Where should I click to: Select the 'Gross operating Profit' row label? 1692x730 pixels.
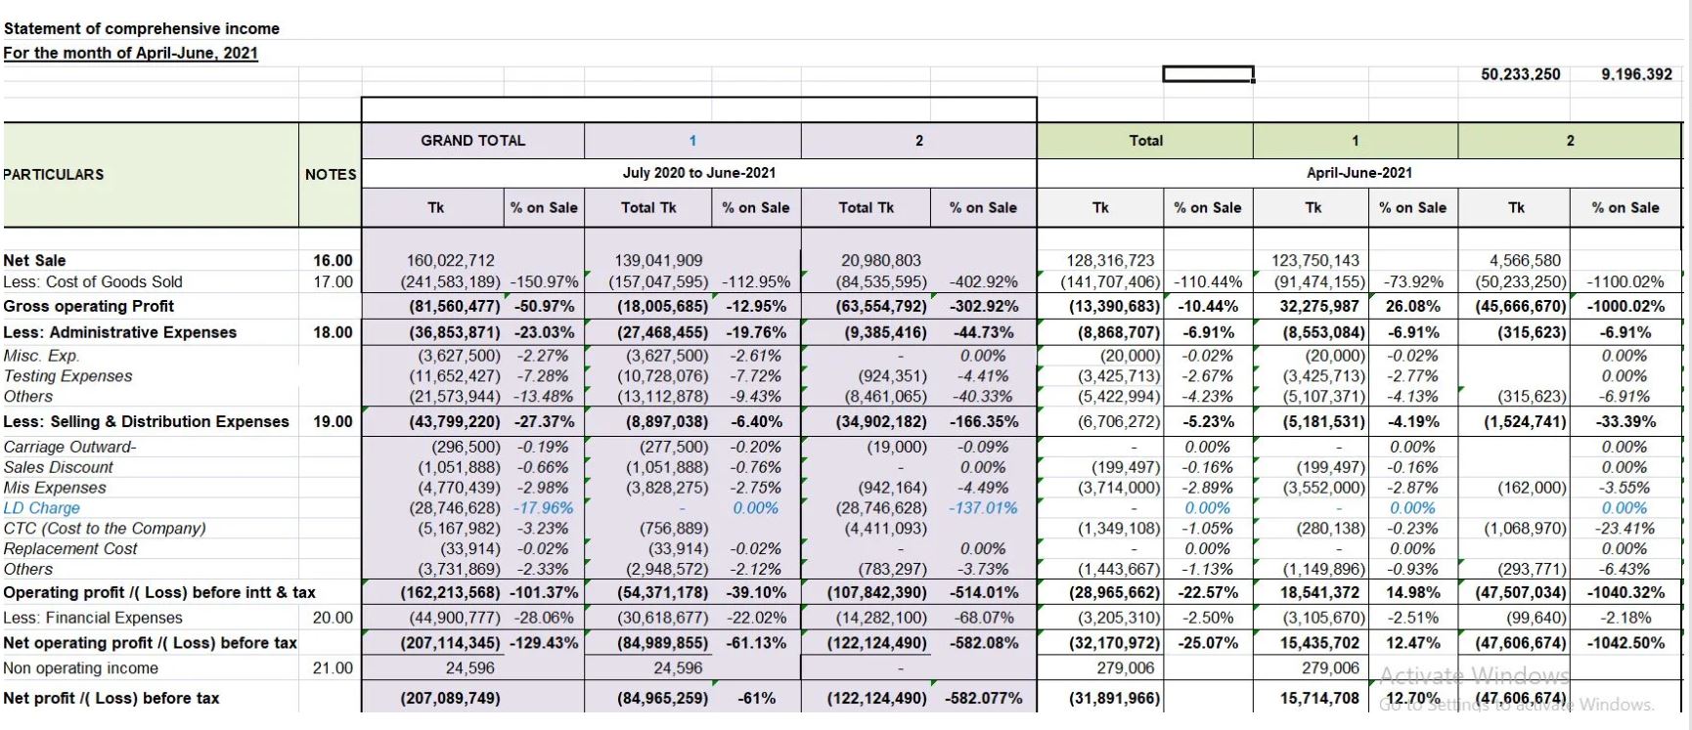[x=88, y=306]
